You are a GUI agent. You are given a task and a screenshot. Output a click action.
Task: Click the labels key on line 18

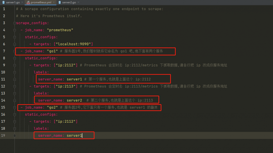(x=41, y=129)
